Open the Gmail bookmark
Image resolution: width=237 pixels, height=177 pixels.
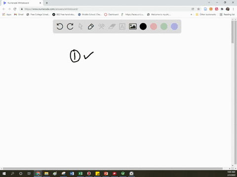[x=19, y=14]
